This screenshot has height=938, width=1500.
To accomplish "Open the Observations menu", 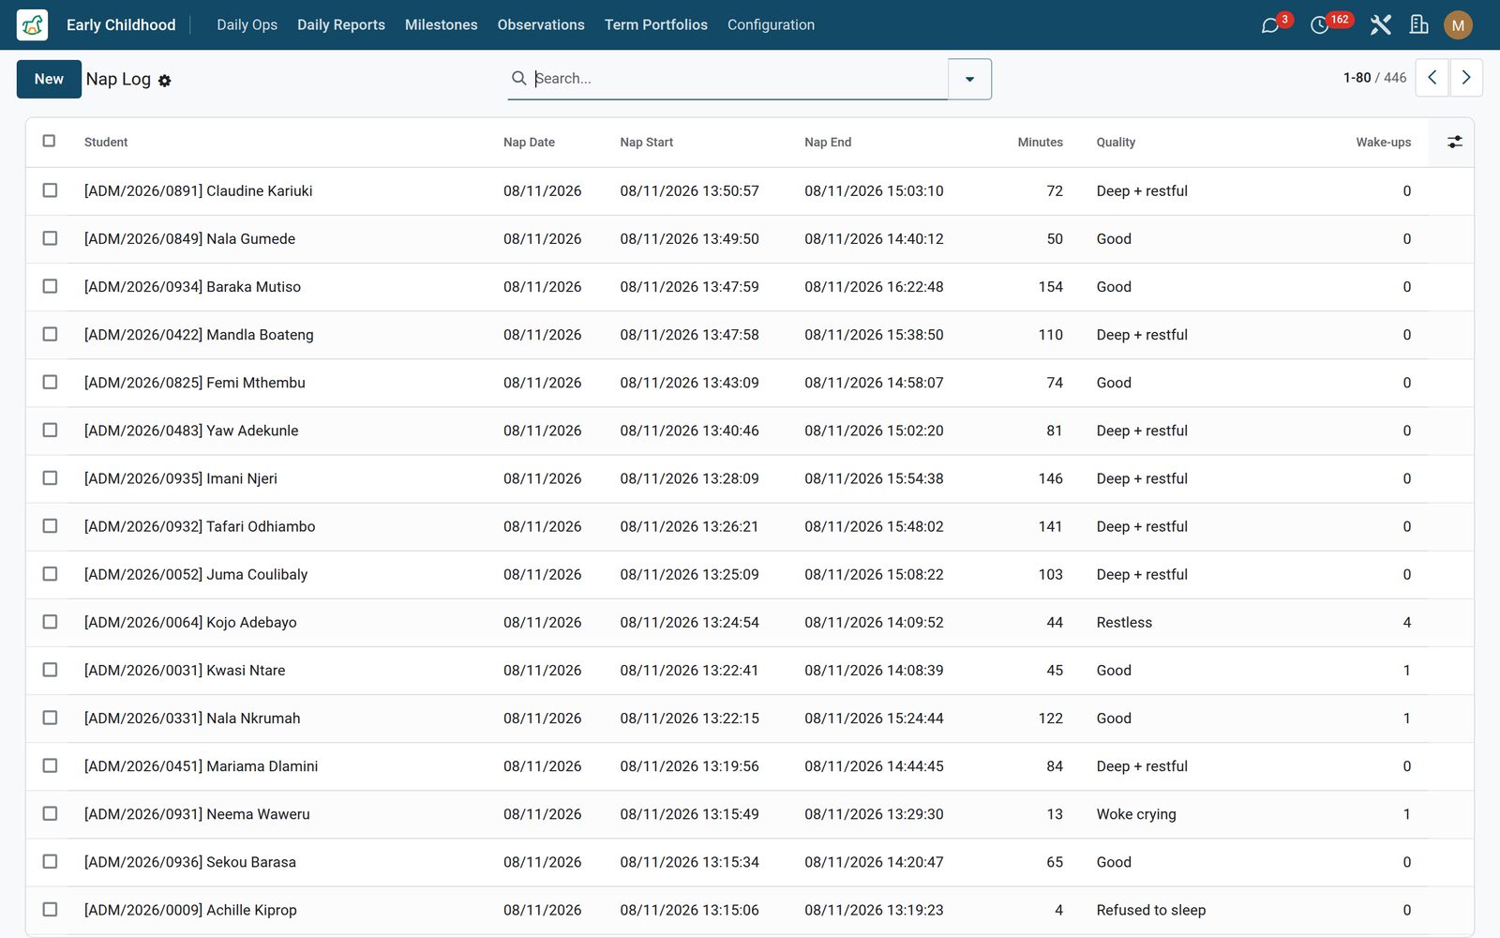I will tap(541, 24).
